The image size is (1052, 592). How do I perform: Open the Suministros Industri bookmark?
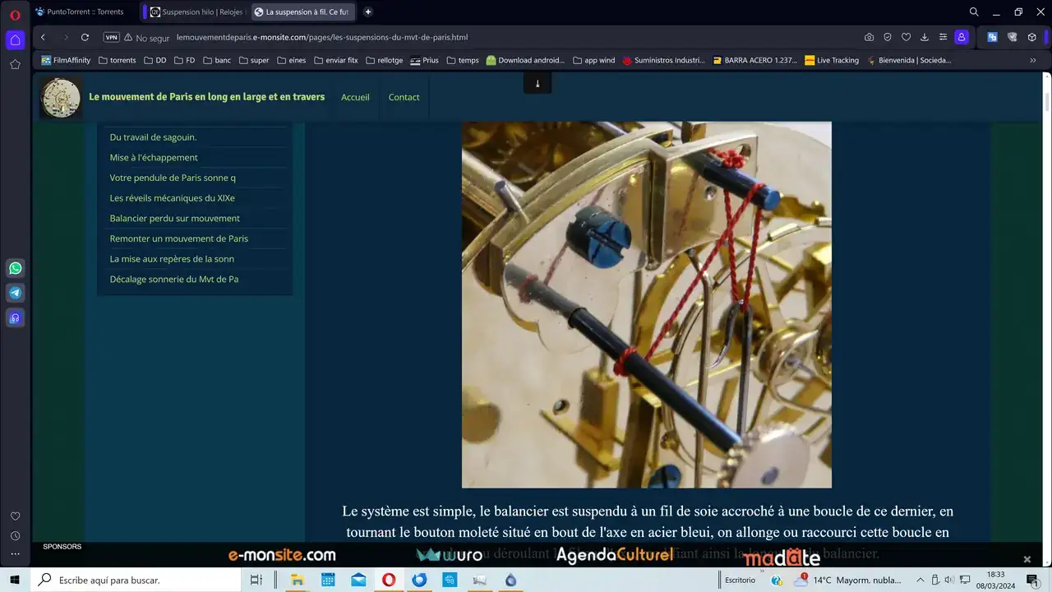(663, 60)
